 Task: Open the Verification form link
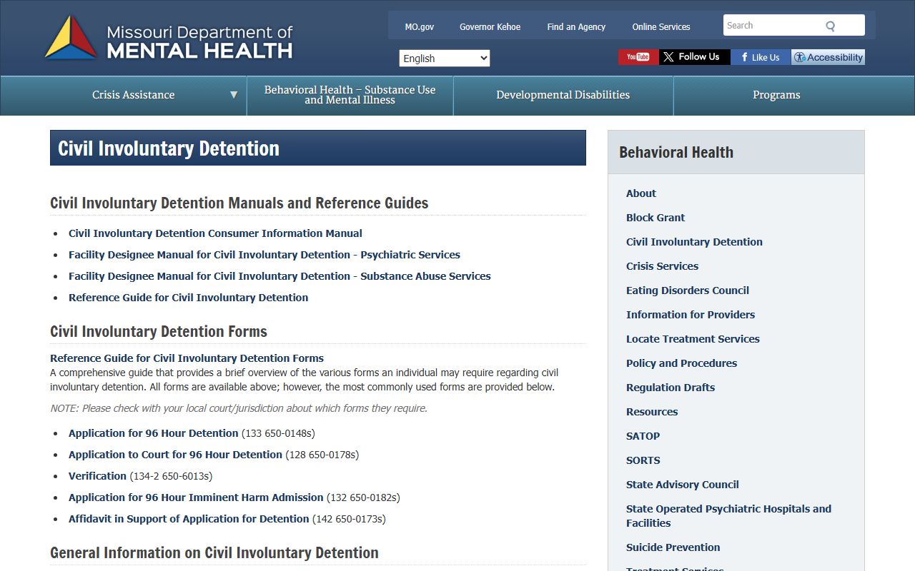97,476
